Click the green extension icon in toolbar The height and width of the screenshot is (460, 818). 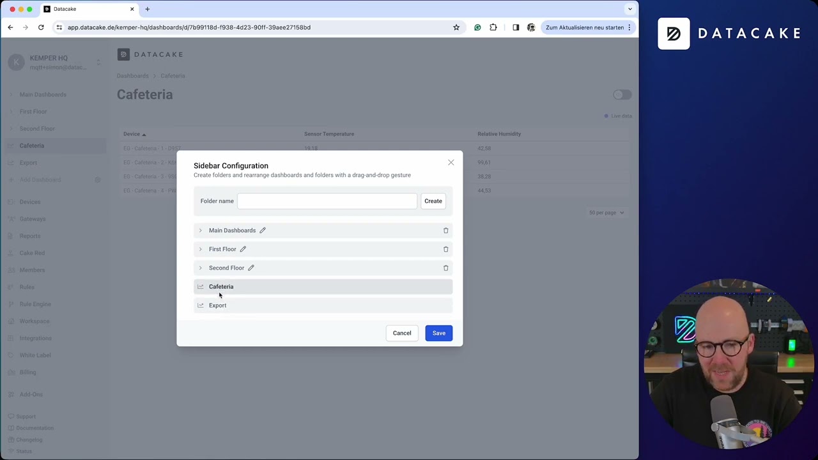[x=477, y=27]
